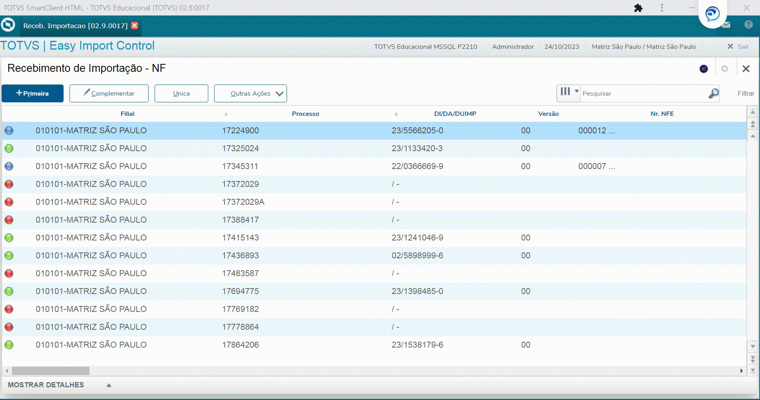The height and width of the screenshot is (400, 760).
Task: Click the green status icon for process 17436893
Action: tap(9, 256)
